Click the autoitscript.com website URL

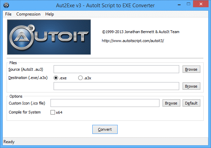[133, 41]
